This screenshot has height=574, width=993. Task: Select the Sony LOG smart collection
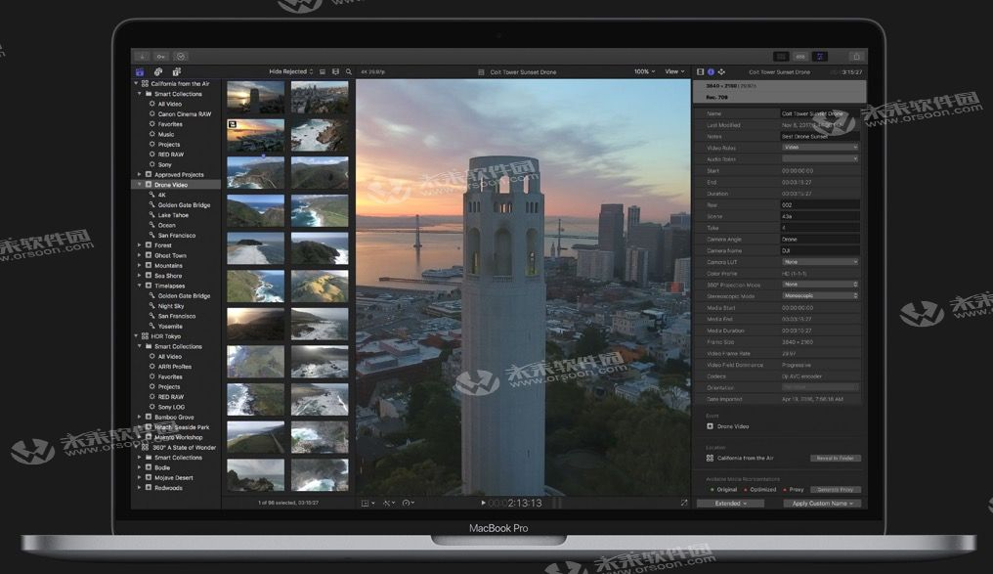coord(171,408)
